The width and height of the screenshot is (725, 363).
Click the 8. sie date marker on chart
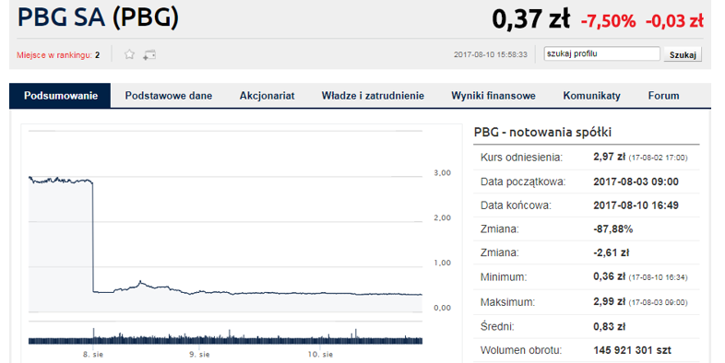pos(93,355)
